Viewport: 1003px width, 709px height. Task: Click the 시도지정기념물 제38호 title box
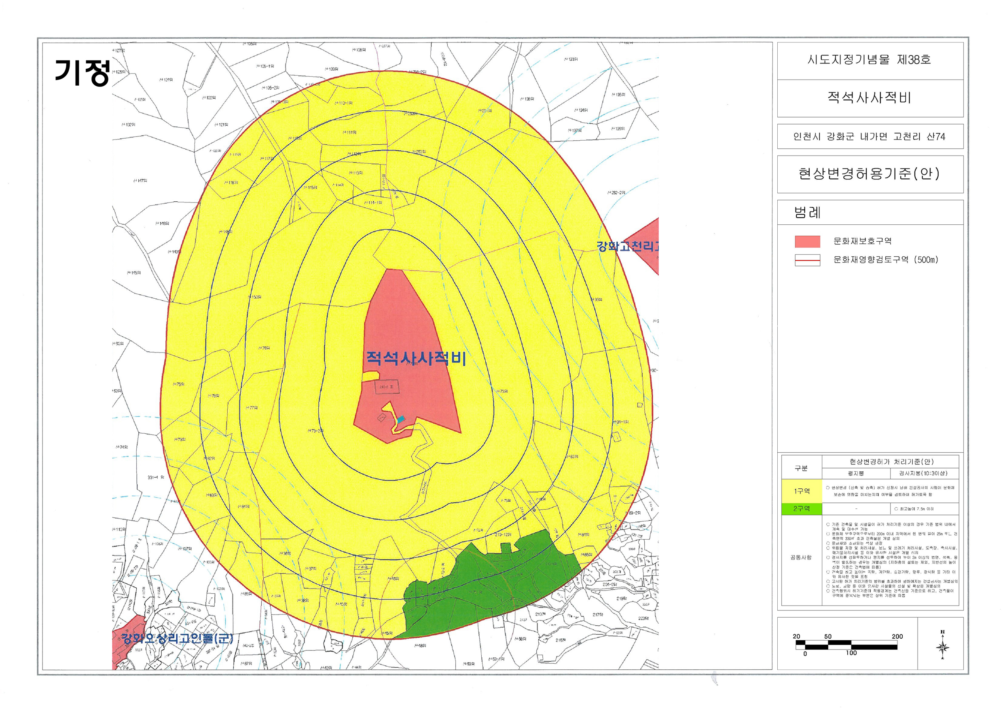click(x=870, y=60)
